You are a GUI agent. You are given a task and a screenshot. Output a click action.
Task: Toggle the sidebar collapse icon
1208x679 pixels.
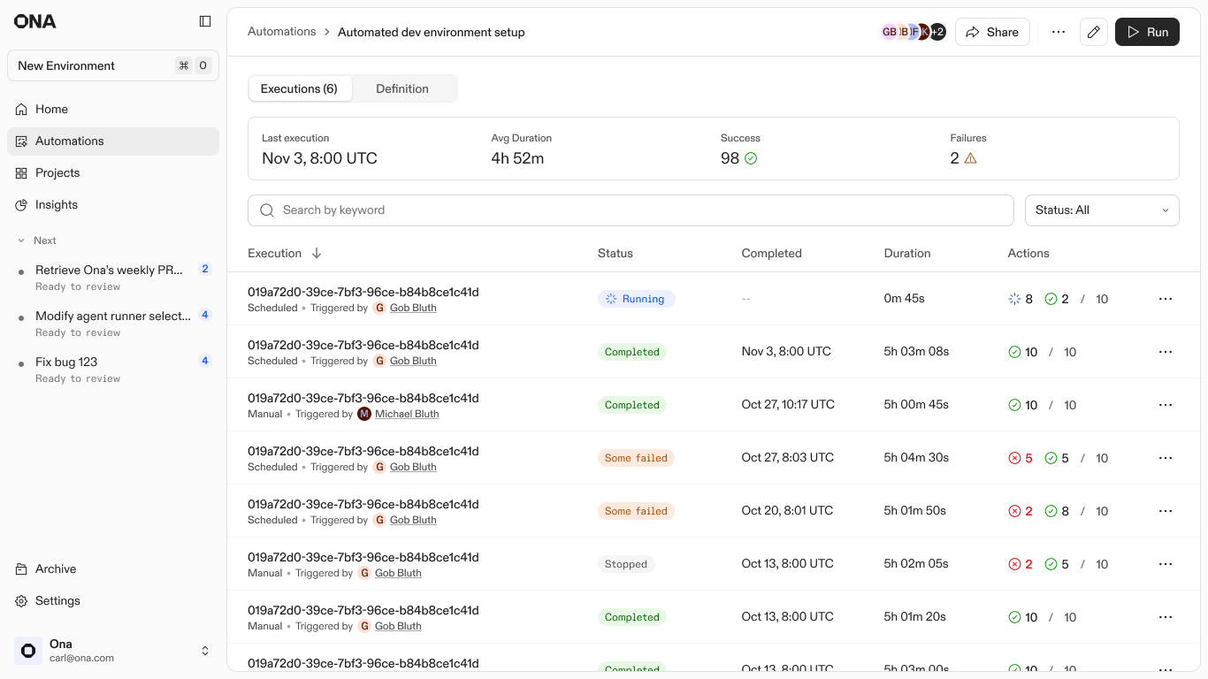coord(205,21)
